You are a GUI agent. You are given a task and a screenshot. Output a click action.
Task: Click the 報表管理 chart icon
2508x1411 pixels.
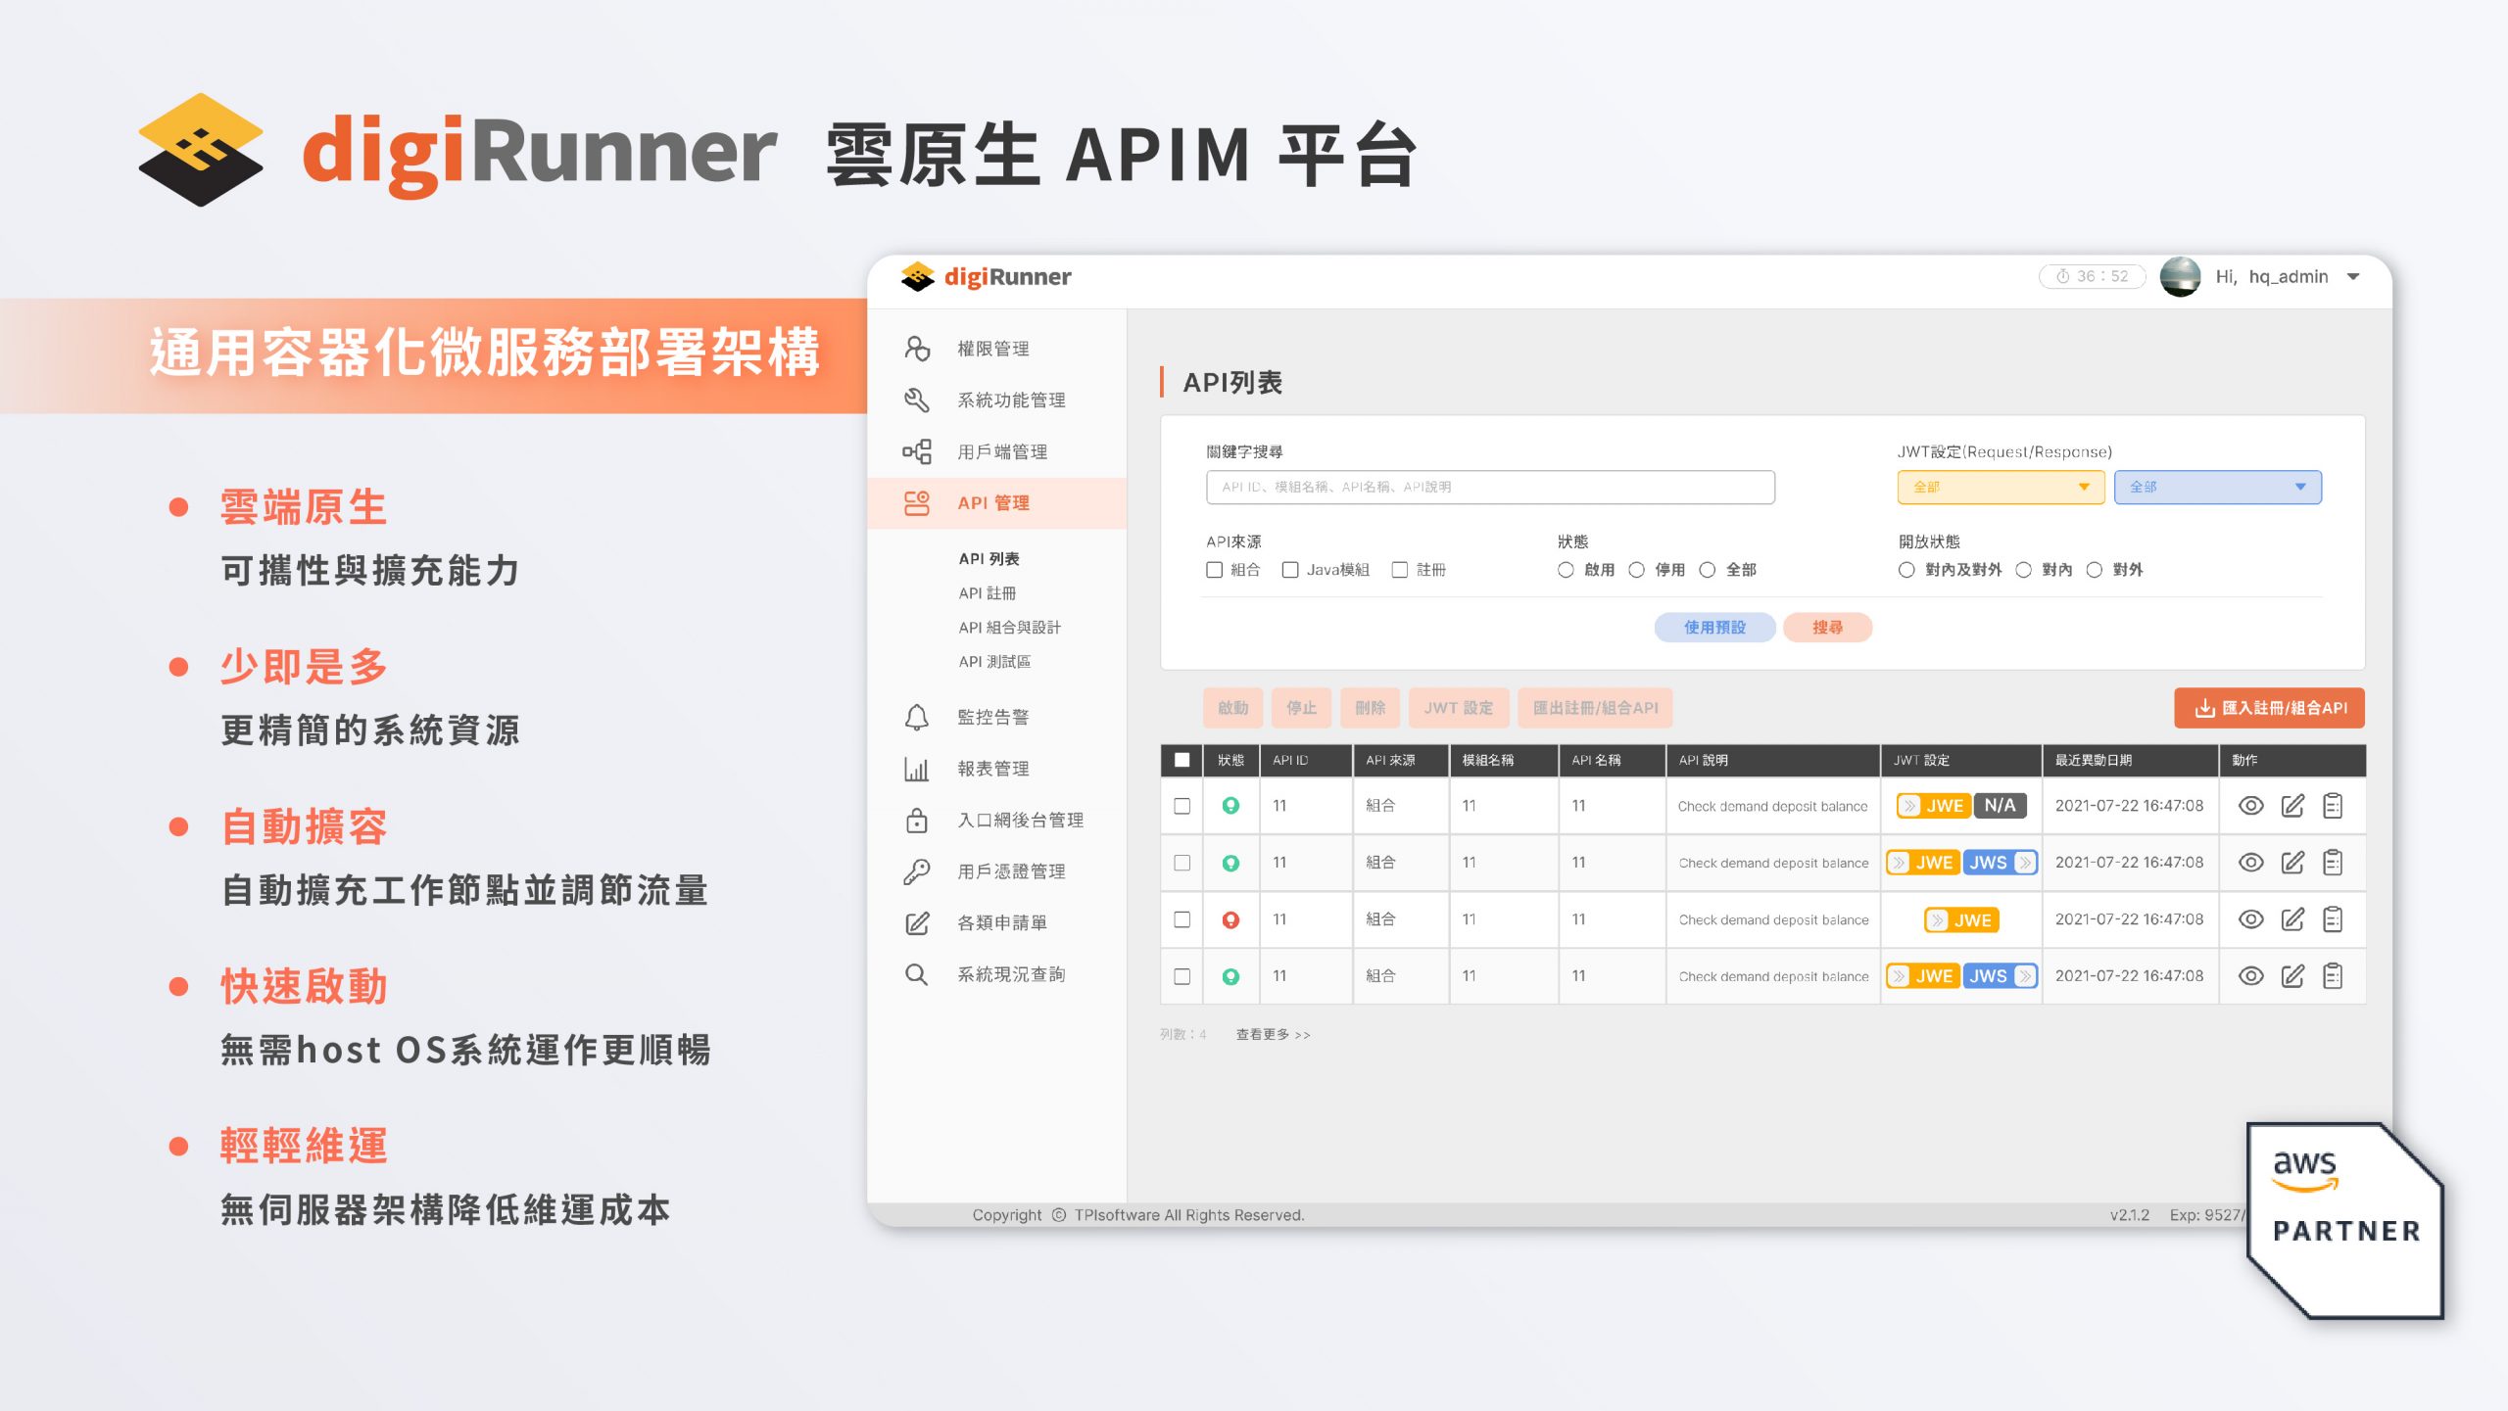917,769
